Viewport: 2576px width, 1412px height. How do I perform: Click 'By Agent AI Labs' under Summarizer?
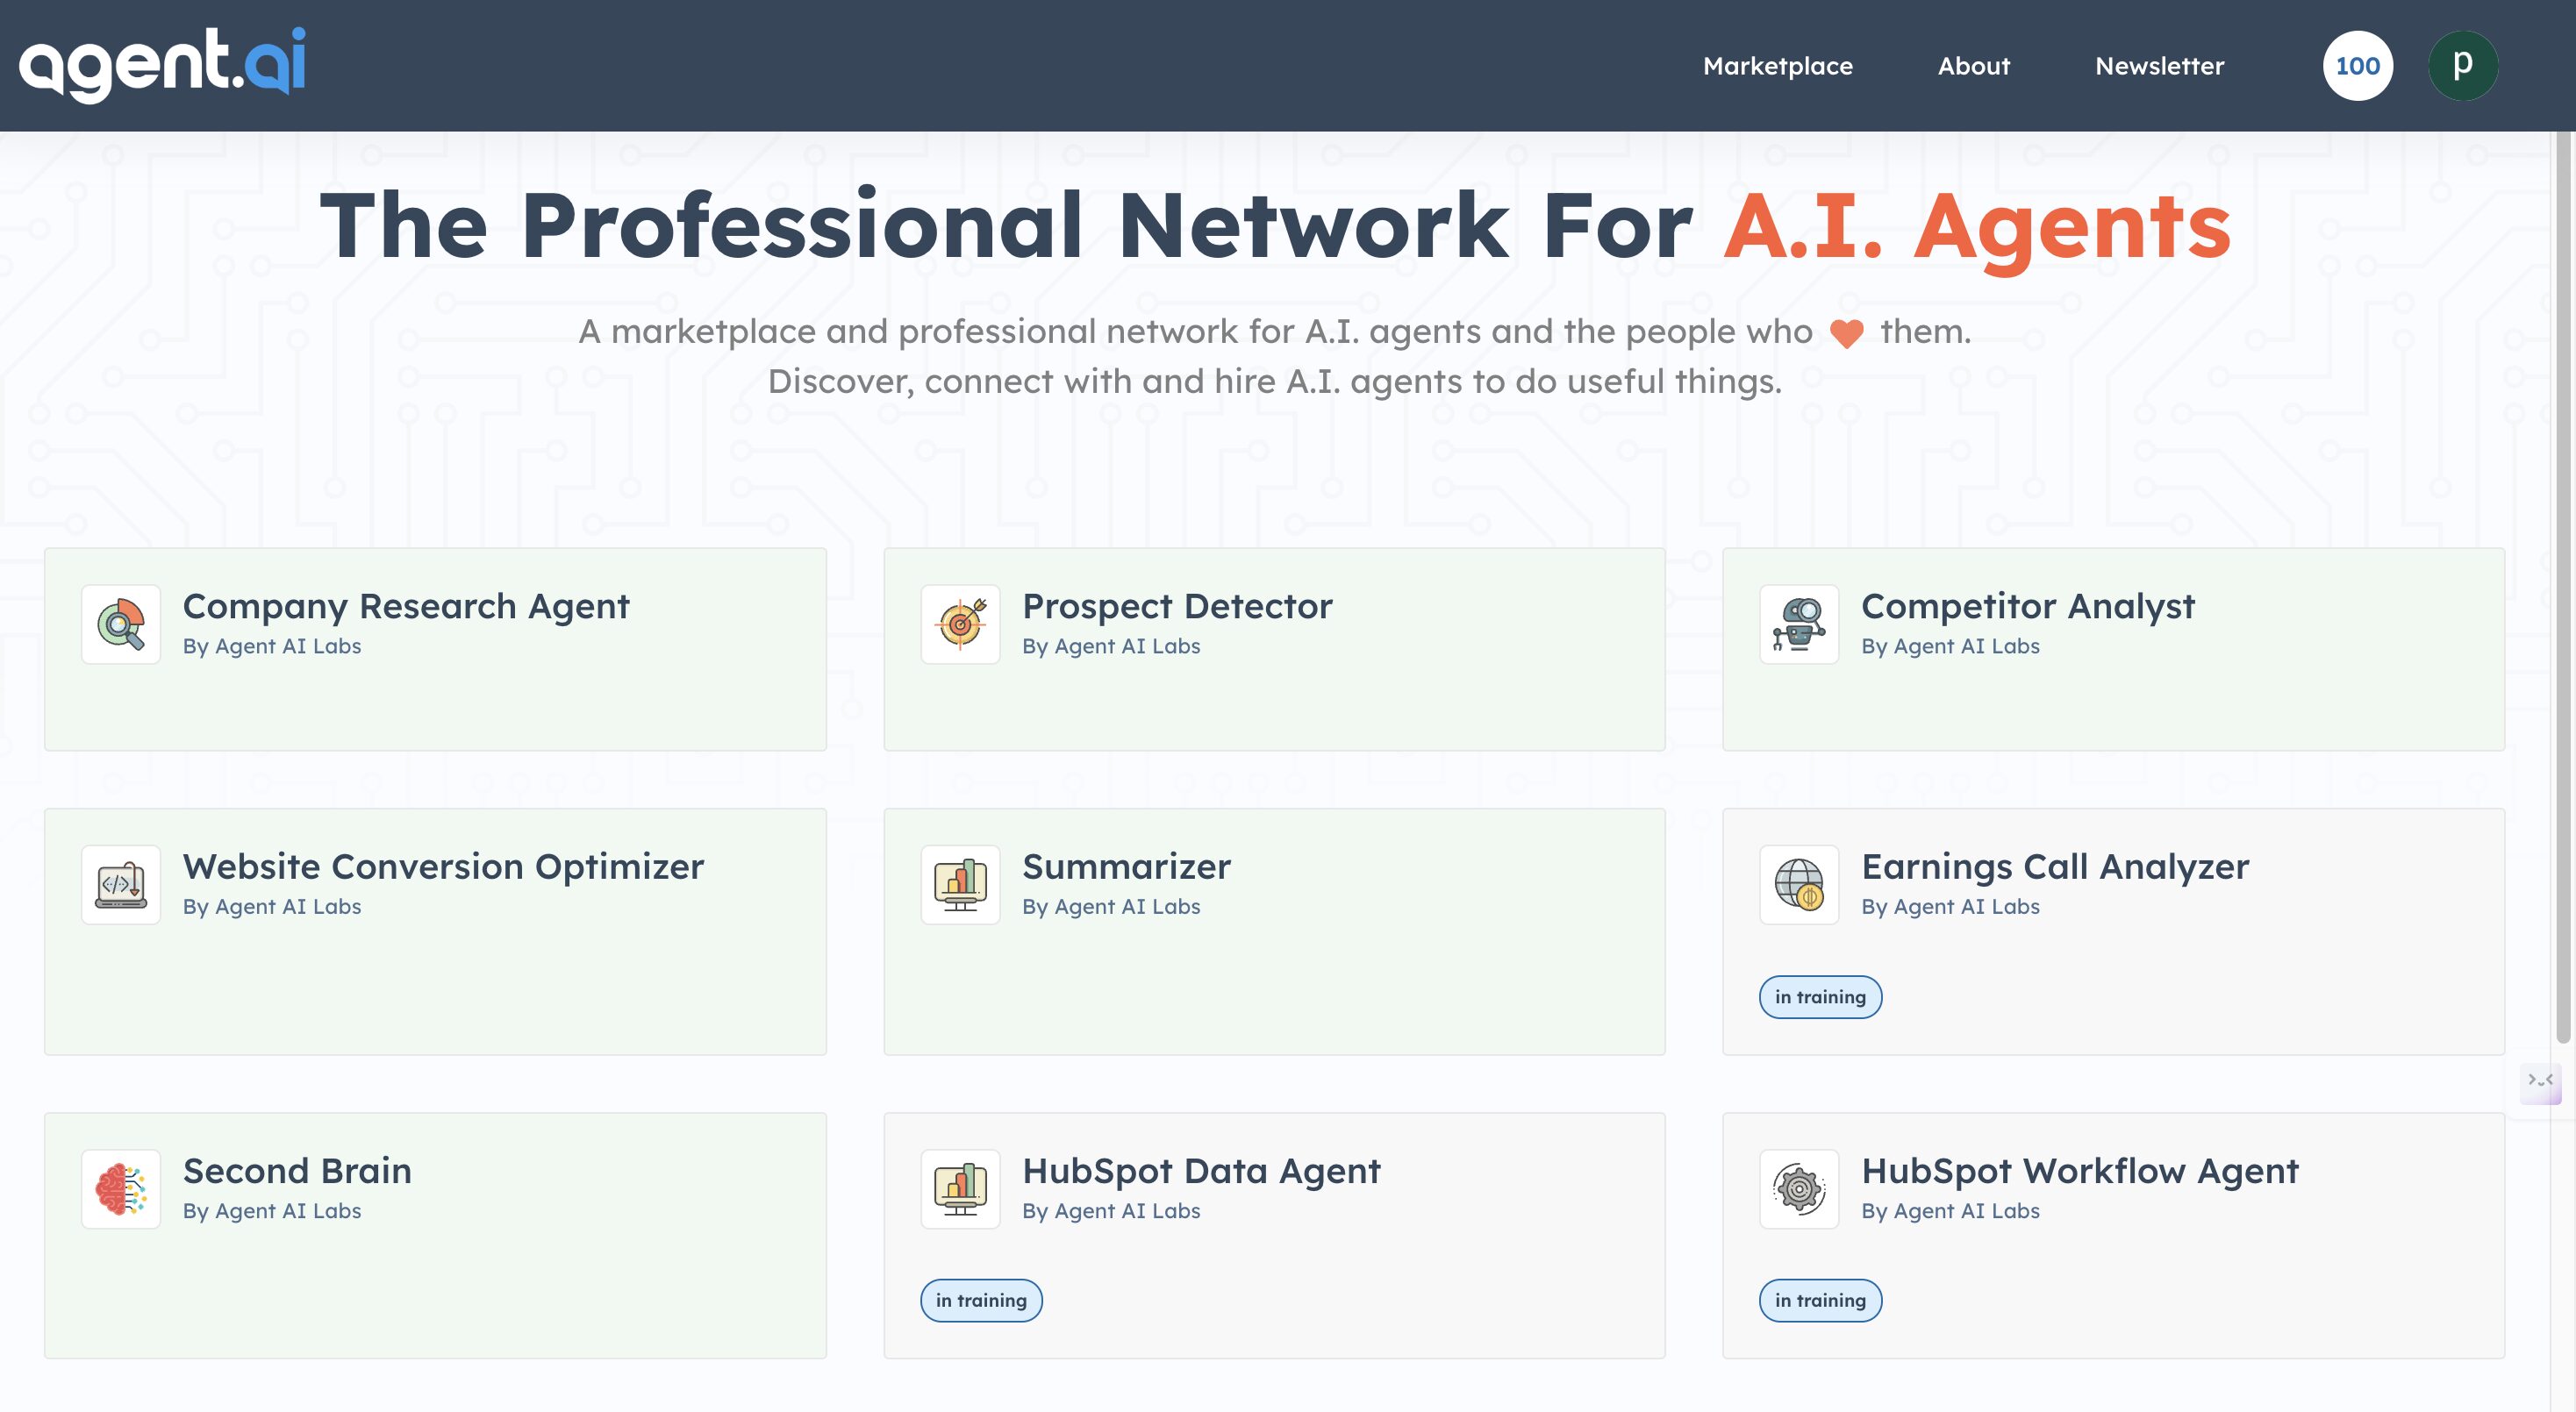pos(1111,906)
